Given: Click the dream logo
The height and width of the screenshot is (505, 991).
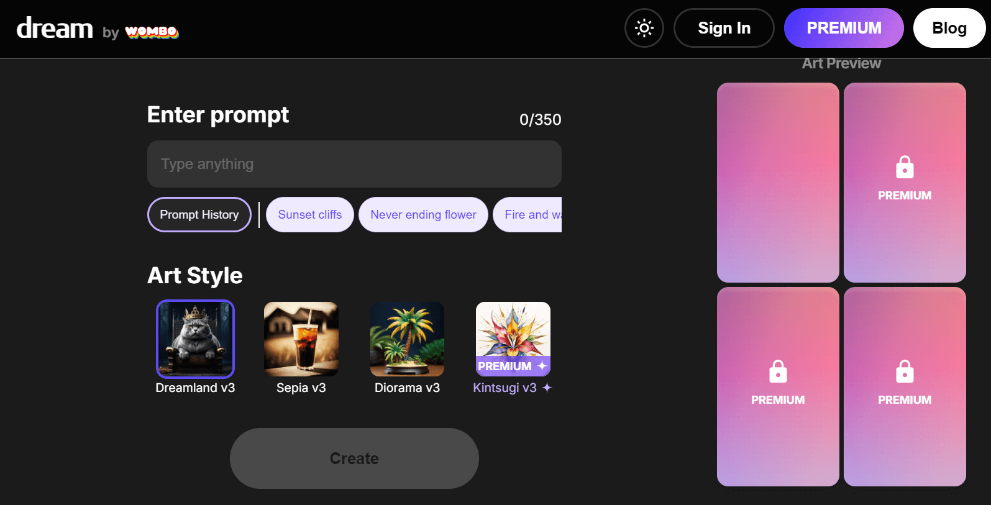Looking at the screenshot, I should (55, 28).
